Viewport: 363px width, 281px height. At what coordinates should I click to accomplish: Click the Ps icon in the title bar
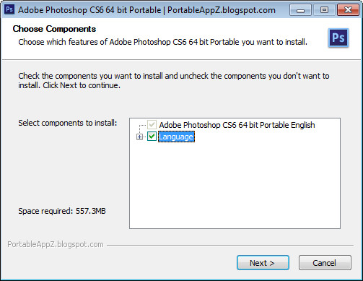(x=9, y=10)
